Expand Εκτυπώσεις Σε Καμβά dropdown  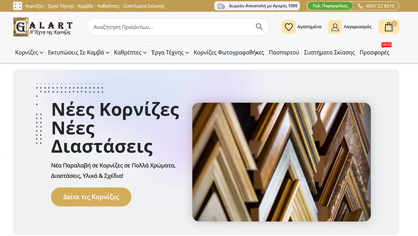point(79,53)
